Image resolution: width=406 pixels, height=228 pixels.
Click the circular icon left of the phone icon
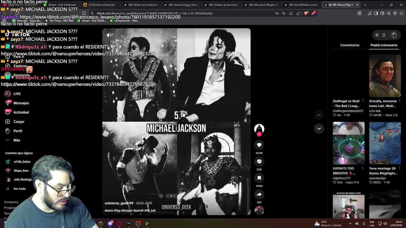[x=377, y=35]
